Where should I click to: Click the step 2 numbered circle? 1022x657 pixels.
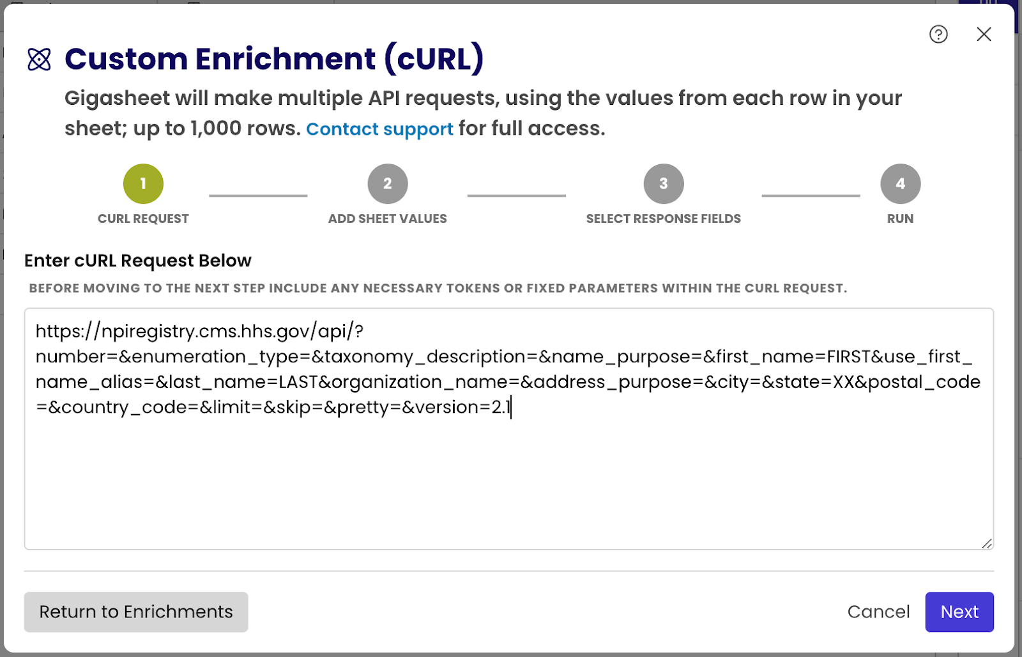[x=387, y=183]
